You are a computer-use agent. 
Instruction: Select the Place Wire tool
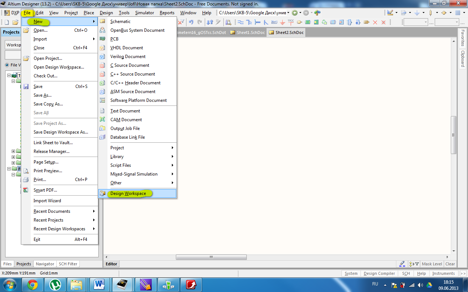point(241,22)
